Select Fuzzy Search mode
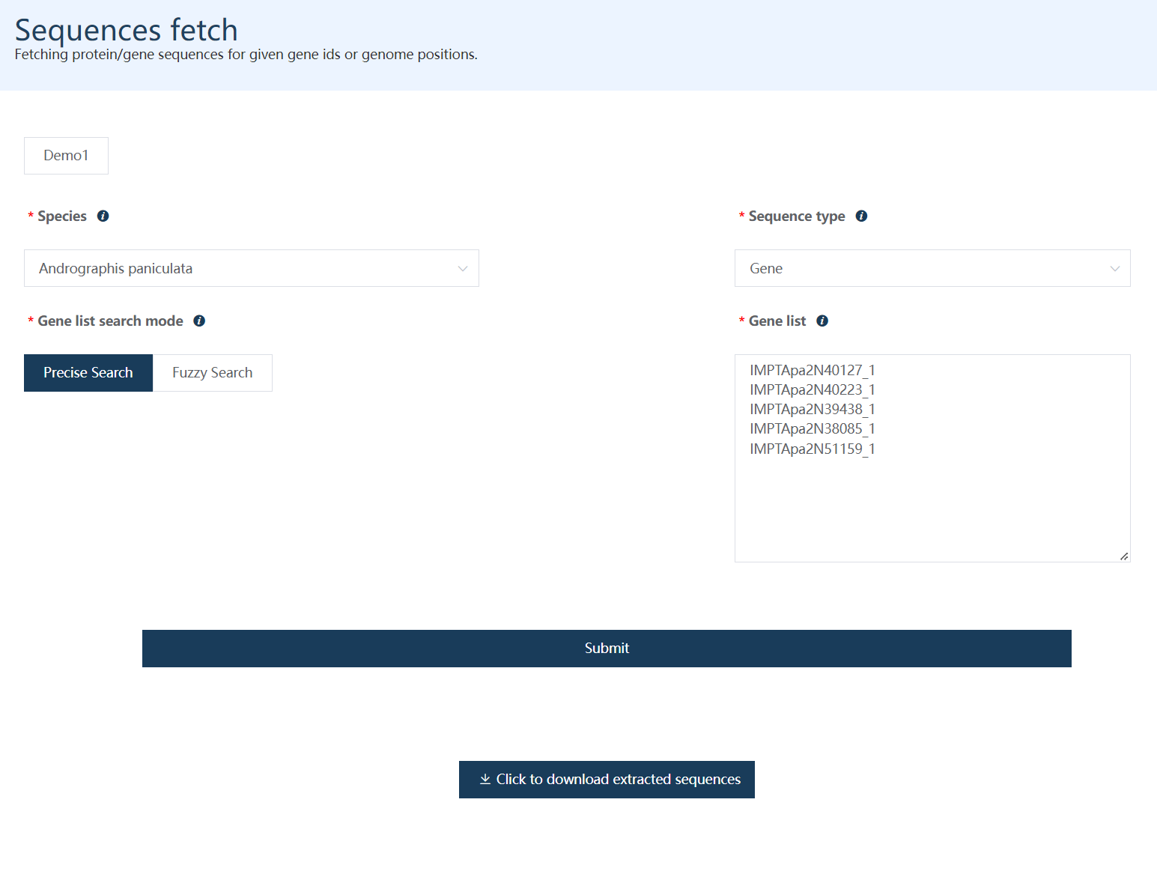 pos(213,373)
